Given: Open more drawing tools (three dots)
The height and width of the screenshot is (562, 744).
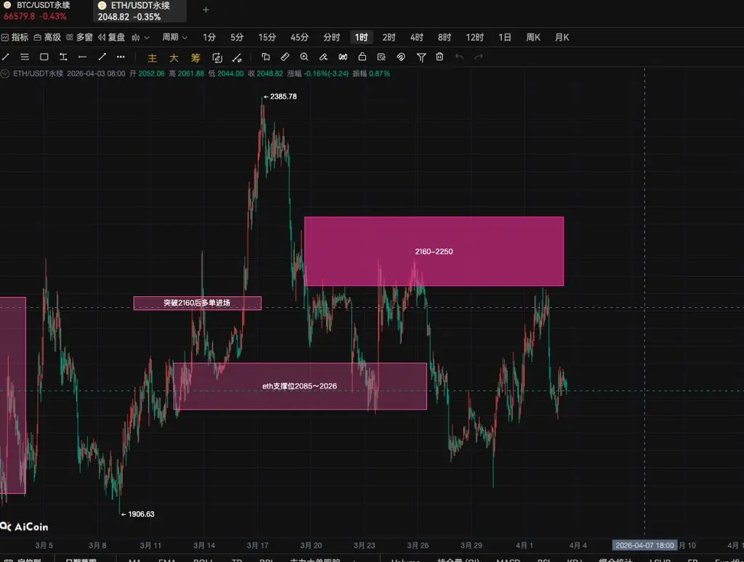Looking at the screenshot, I should [121, 57].
